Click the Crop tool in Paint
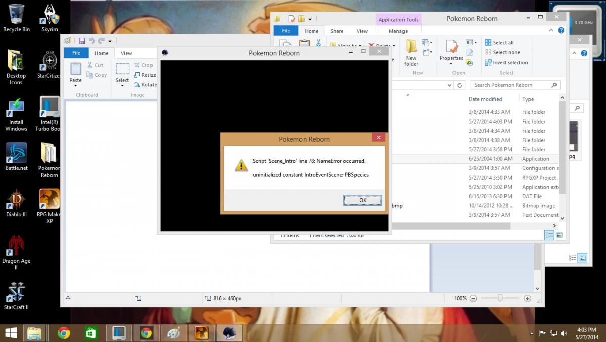The image size is (606, 342). [143, 65]
